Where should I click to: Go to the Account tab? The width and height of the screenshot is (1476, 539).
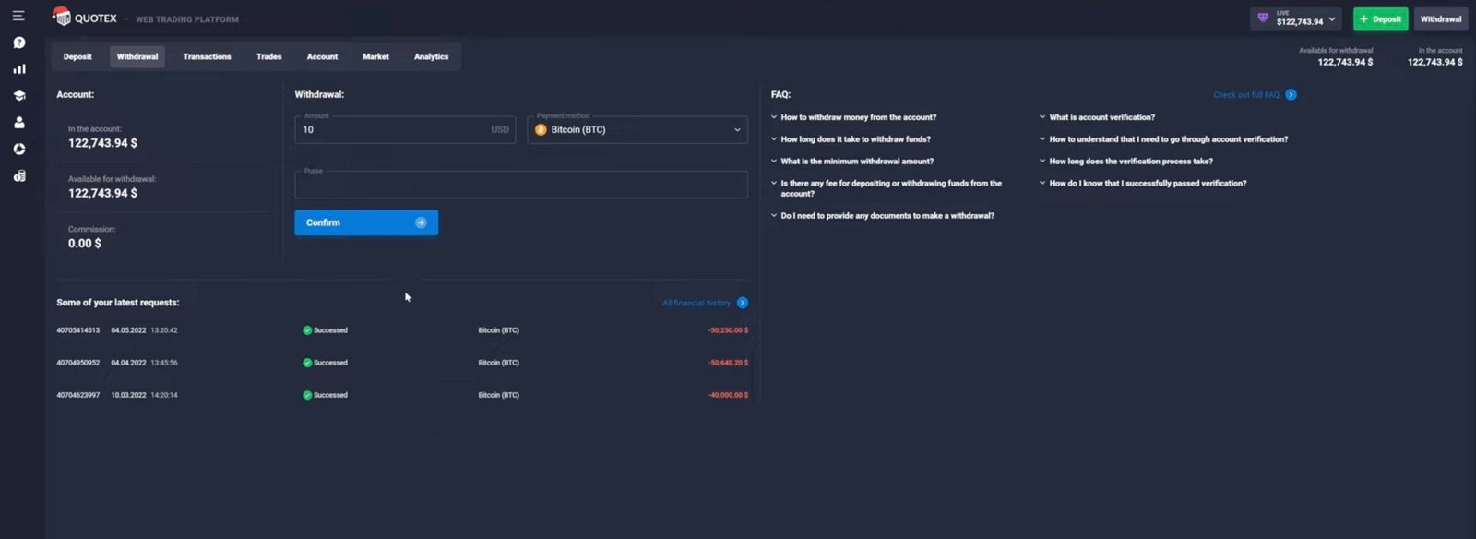[x=322, y=57]
